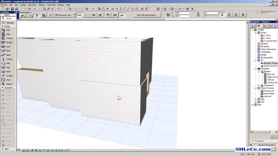Click the Save icon in toolbar
278x156 pixels.
12,9
